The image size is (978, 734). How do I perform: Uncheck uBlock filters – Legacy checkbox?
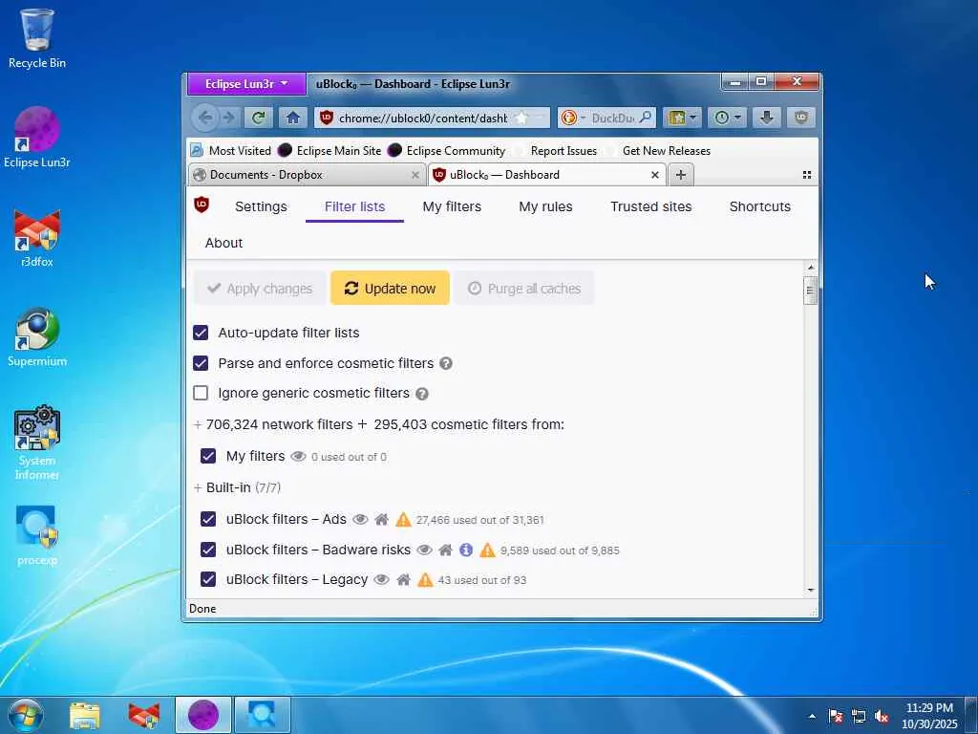(208, 580)
